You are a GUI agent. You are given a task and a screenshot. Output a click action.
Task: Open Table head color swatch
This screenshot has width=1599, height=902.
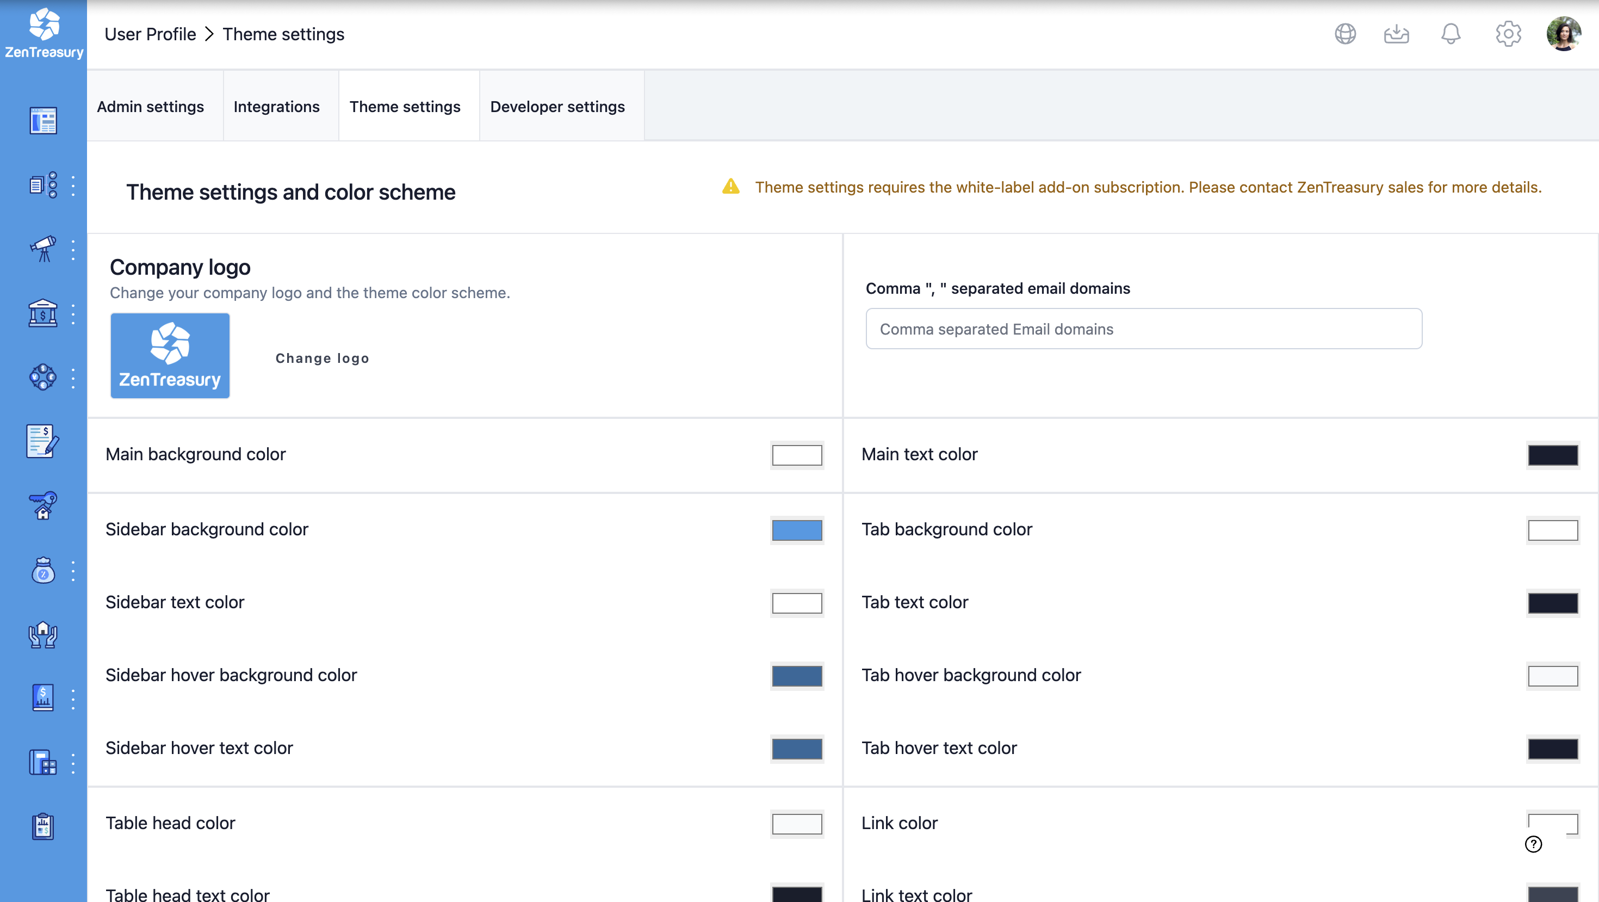click(797, 824)
